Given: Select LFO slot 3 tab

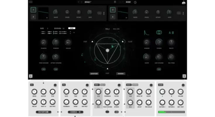Looking at the screenshot, I should pos(112,10).
